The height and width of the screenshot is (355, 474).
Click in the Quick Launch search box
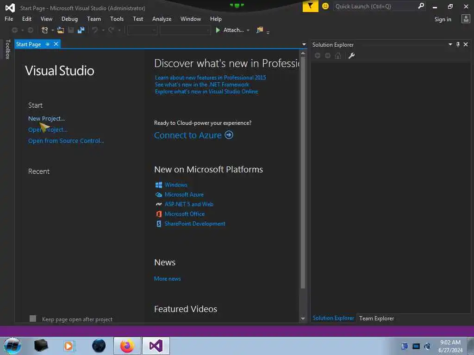[x=375, y=6]
